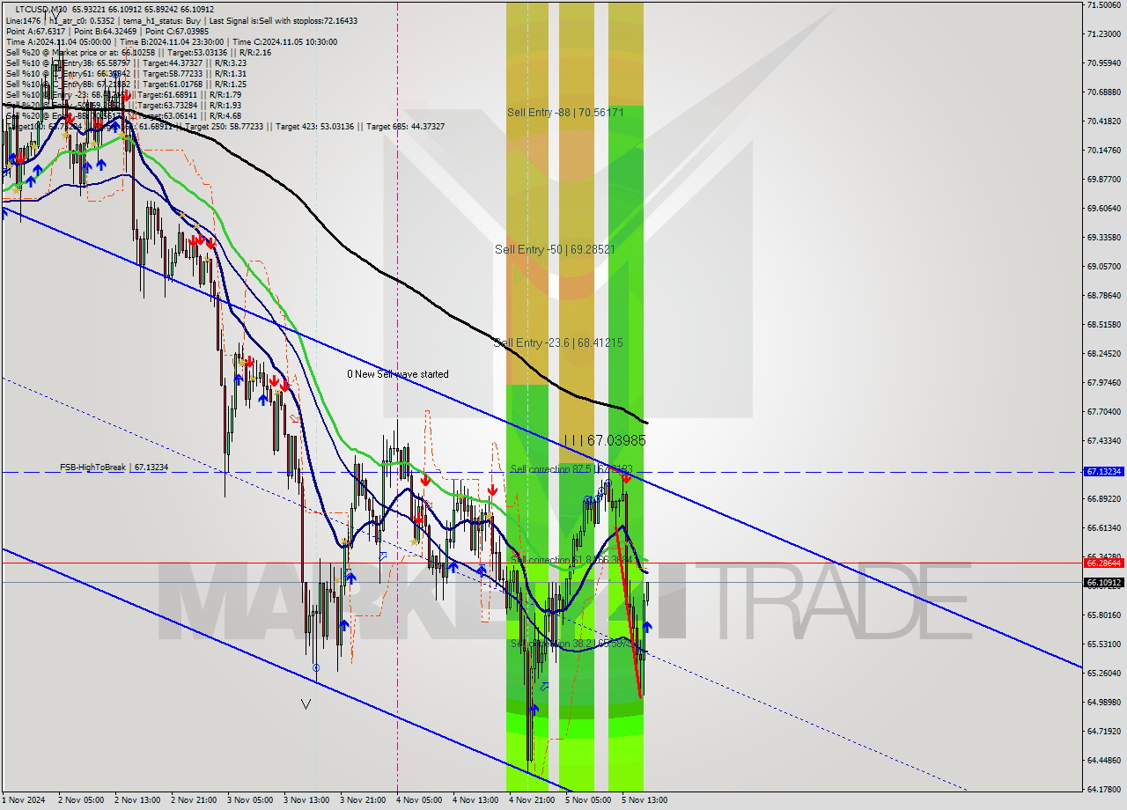Click the '3 Nov 05:00' time label

pyautogui.click(x=250, y=800)
